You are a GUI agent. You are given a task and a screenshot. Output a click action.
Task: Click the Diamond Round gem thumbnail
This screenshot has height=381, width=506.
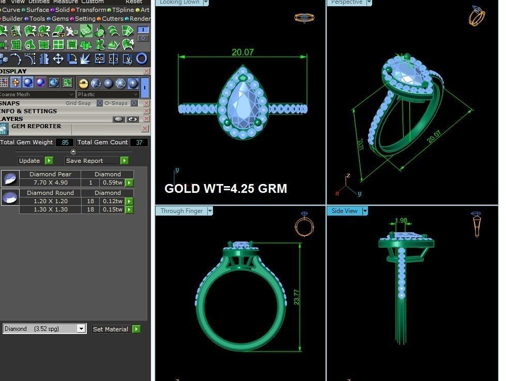click(x=10, y=197)
